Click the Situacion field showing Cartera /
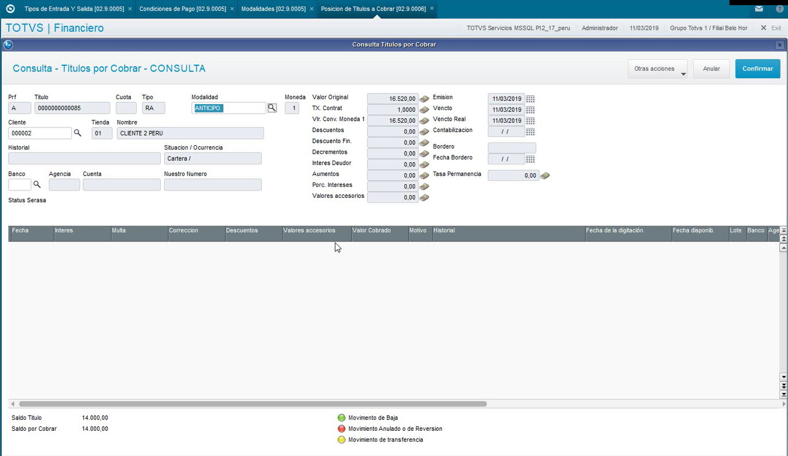The image size is (788, 456). (x=213, y=158)
